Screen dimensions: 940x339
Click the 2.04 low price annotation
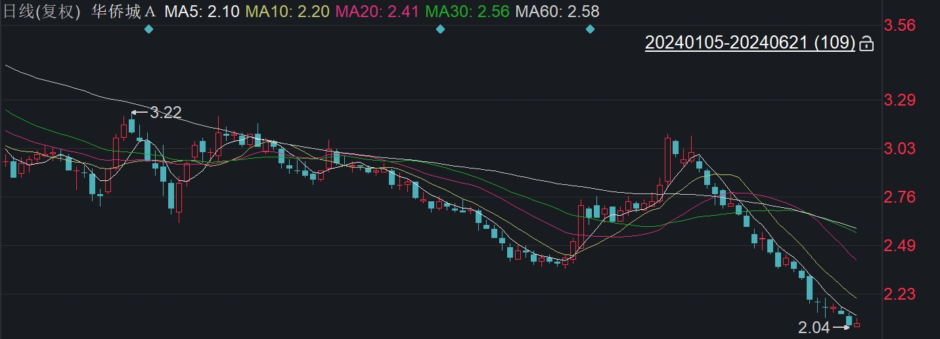click(814, 327)
